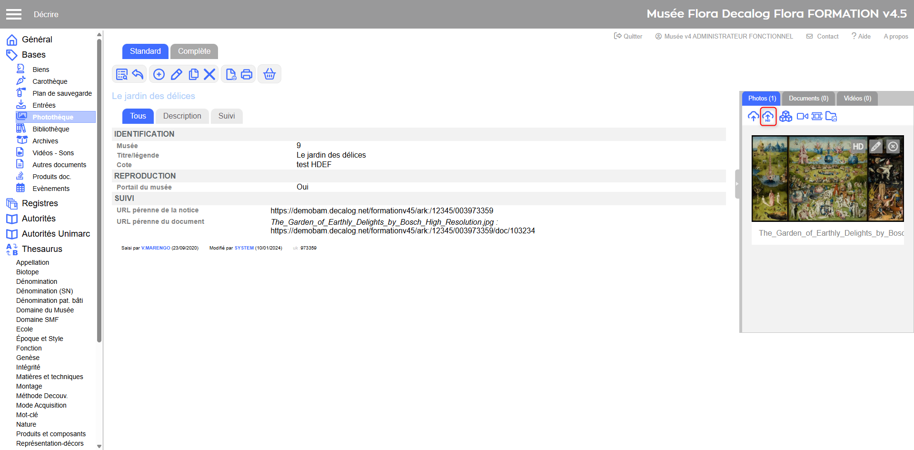914x450 pixels.
Task: Click the printer icon in the toolbar
Action: [x=247, y=74]
